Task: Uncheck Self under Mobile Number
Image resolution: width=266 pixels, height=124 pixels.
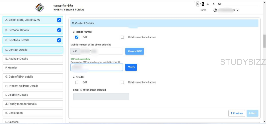Action: [77, 37]
